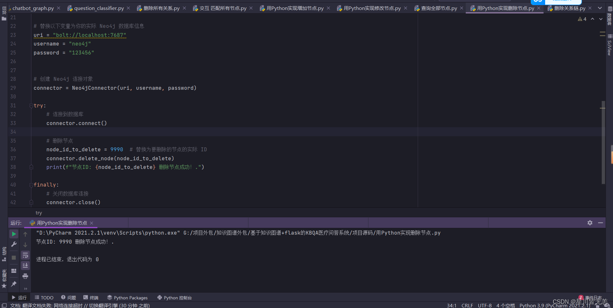The width and height of the screenshot is (613, 308).
Task: Jump to the next highlighted warning arrow
Action: point(601,19)
